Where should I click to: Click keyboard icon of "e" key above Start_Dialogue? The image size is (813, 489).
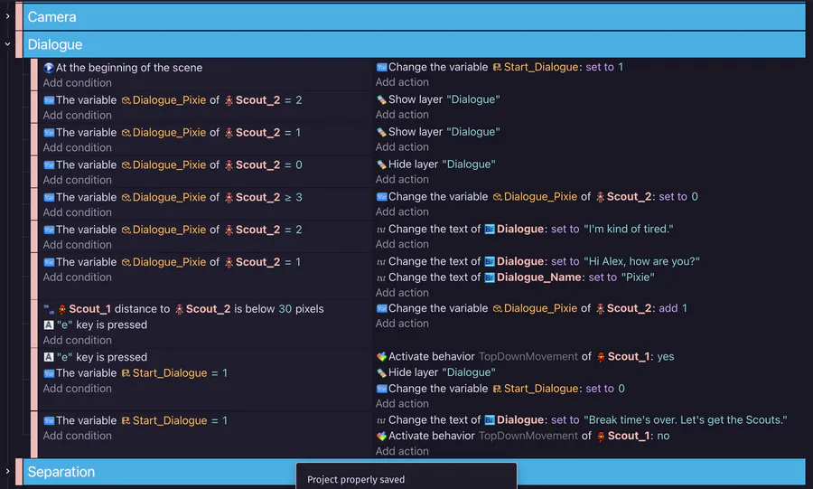coord(49,357)
